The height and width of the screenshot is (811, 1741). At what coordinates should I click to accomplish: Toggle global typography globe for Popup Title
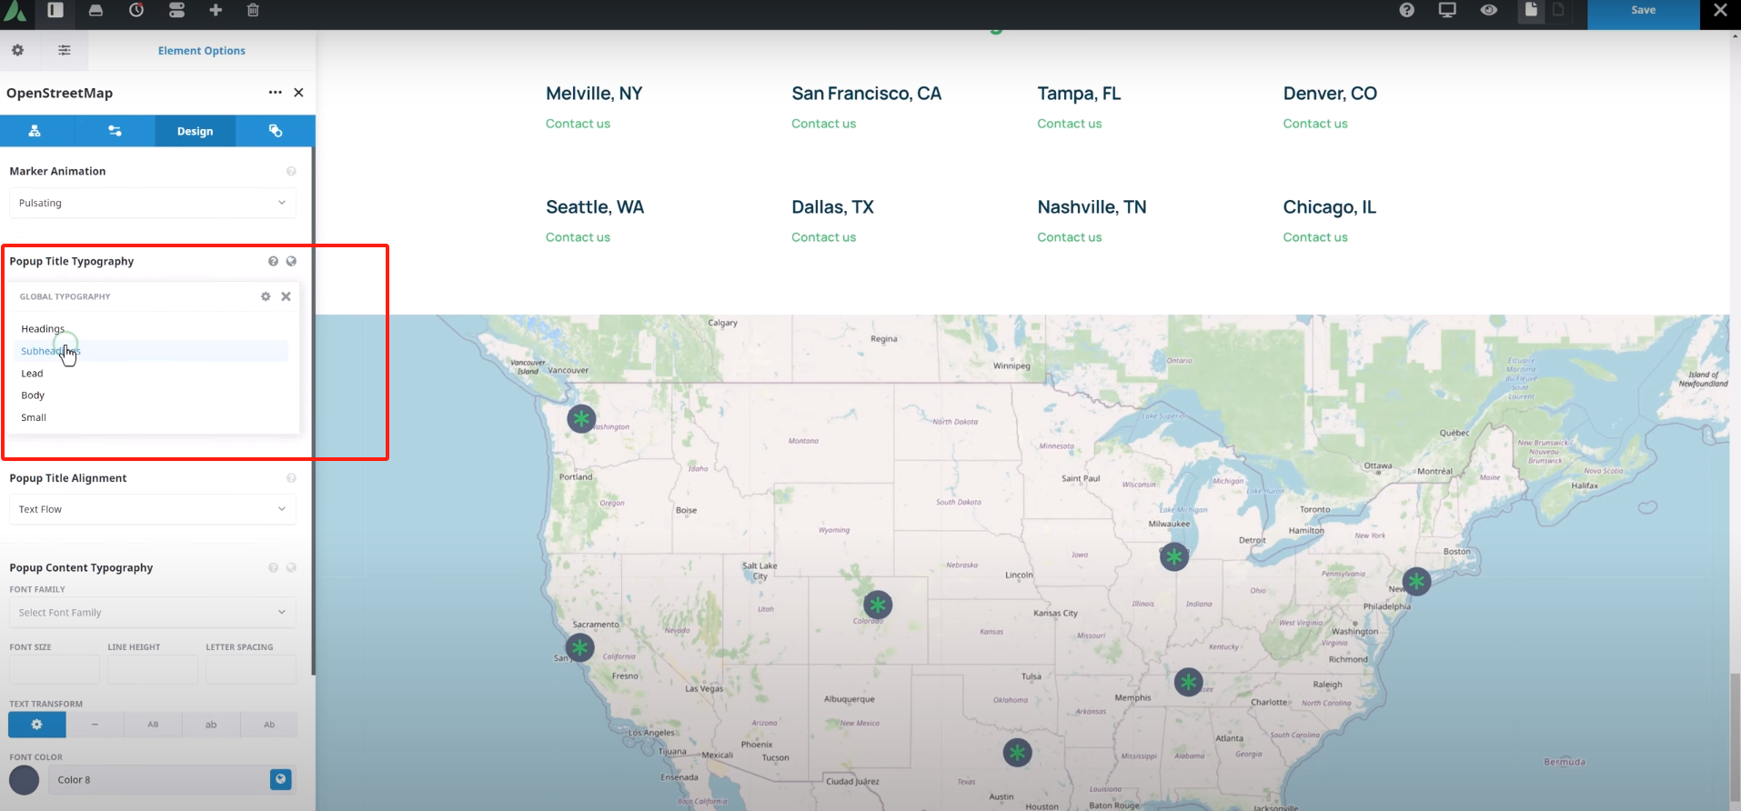[x=291, y=261]
